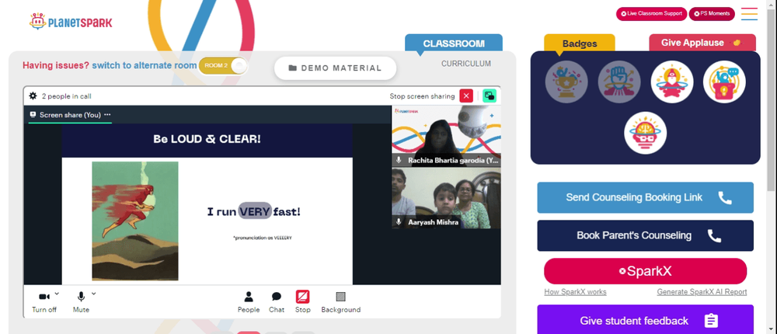Image resolution: width=777 pixels, height=334 pixels.
Task: Award the meditating figure badge
Action: (x=672, y=82)
